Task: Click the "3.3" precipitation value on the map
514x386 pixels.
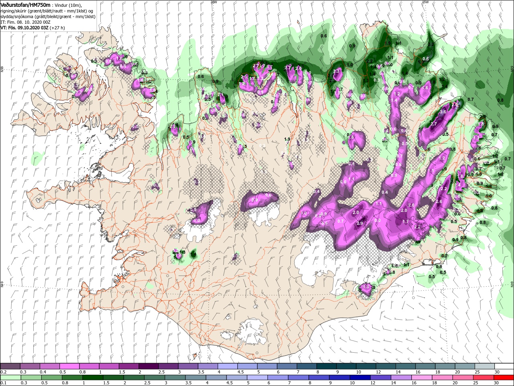Action: pyautogui.click(x=337, y=71)
